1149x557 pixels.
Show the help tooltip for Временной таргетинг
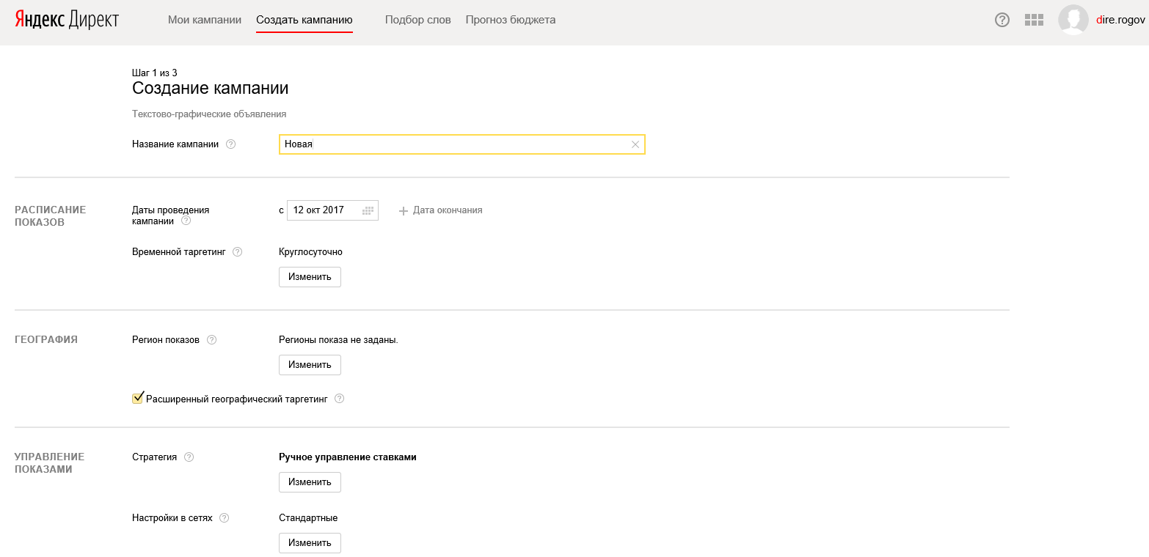point(237,252)
